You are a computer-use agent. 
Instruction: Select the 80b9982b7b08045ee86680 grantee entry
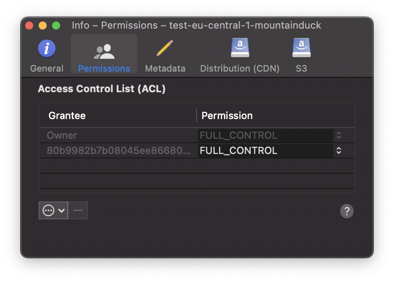point(118,151)
